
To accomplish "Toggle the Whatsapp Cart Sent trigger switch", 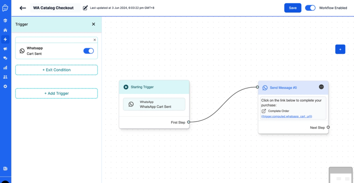I will coord(89,51).
